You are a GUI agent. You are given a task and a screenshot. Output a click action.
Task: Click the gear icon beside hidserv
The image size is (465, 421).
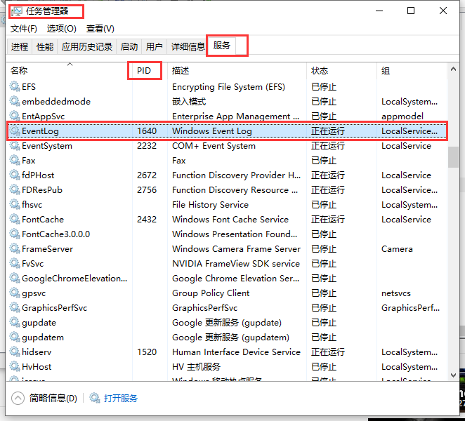coord(15,352)
